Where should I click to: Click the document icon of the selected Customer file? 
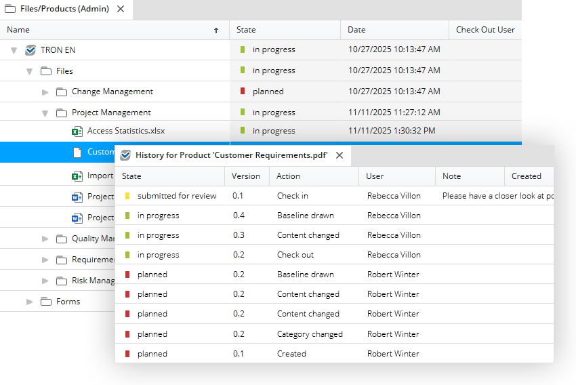77,153
